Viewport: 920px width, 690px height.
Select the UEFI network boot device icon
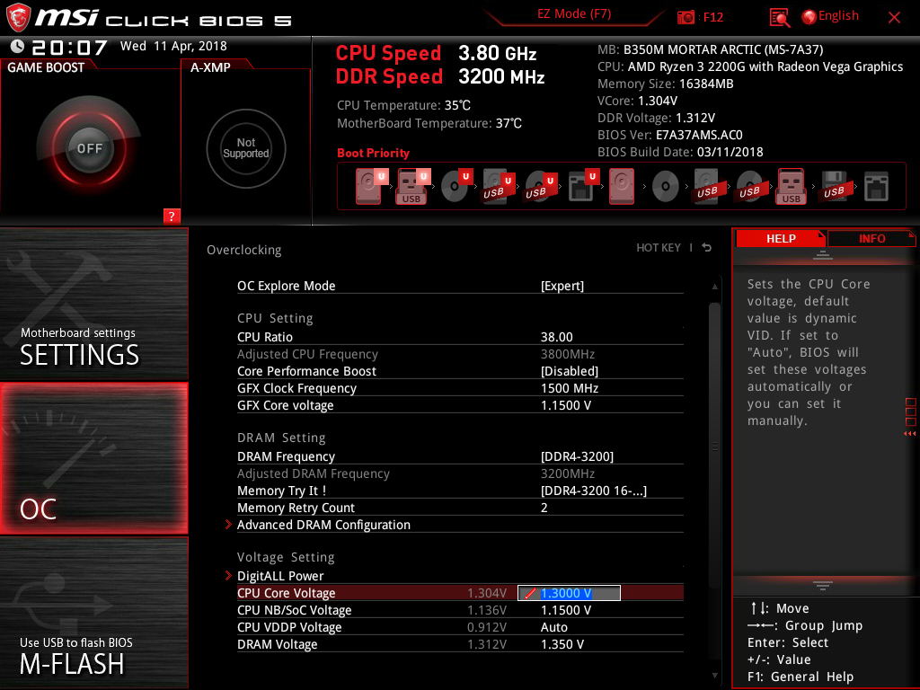pos(583,187)
